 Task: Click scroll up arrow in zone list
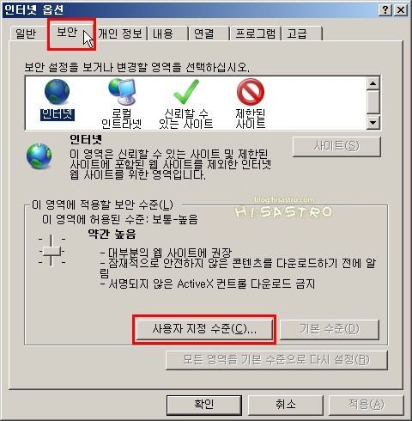(x=373, y=83)
